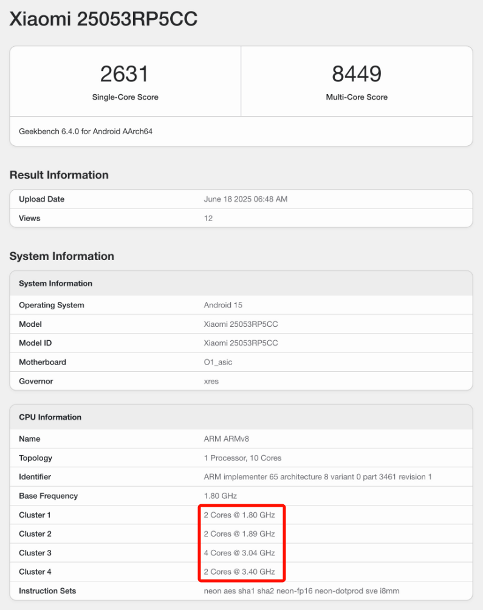
Task: Click the O1_asic motherboard value
Action: 218,362
